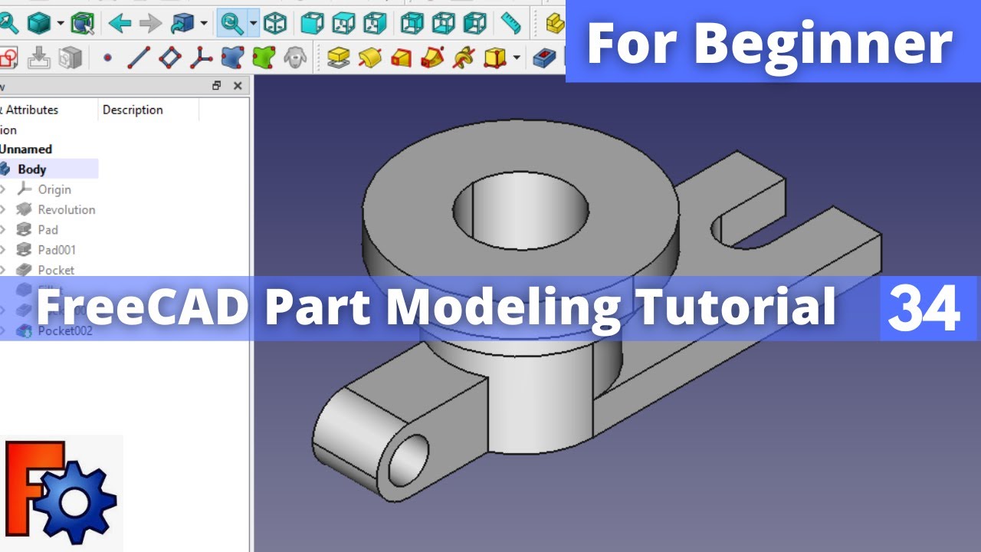The height and width of the screenshot is (552, 981).
Task: Click the clone sheep icon
Action: coord(294,57)
